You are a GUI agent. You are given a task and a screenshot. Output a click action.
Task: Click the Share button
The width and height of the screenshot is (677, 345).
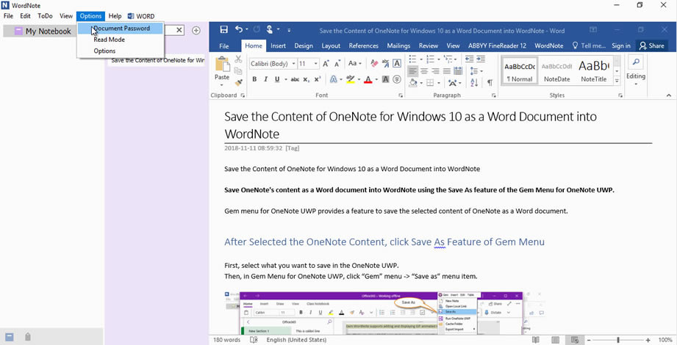(651, 46)
